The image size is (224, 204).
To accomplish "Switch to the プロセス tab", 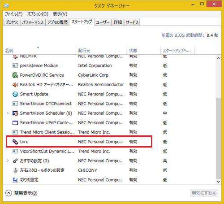I will coord(12,22).
